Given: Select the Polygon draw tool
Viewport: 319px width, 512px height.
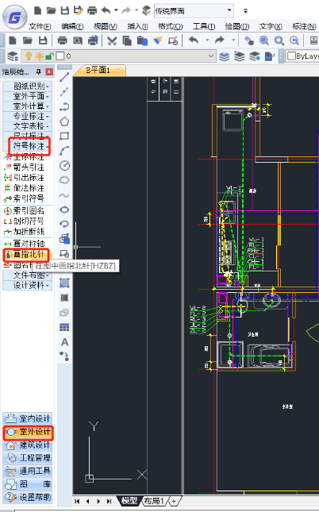Looking at the screenshot, I should click(64, 121).
